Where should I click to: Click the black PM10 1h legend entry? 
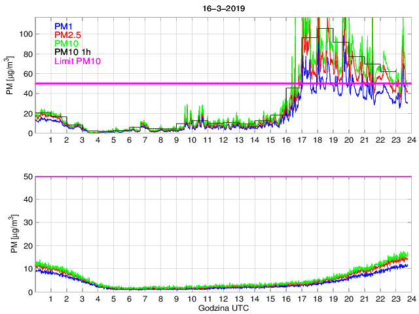73,52
